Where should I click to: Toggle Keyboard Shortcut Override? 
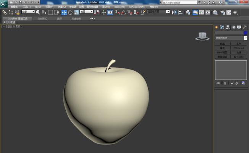[110, 12]
